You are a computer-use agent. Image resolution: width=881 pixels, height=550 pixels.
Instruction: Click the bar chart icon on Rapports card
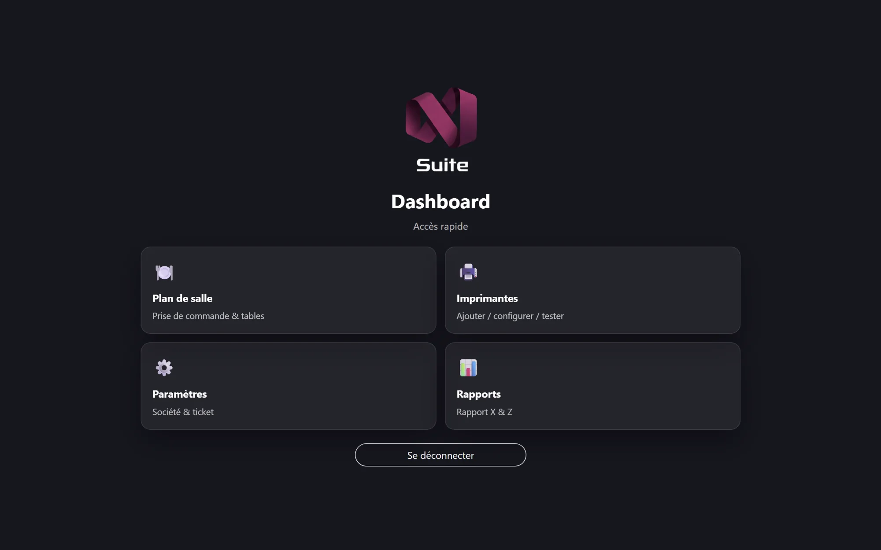[x=468, y=368]
